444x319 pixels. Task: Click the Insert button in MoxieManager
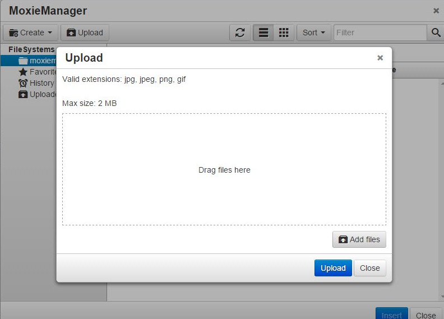tap(392, 314)
